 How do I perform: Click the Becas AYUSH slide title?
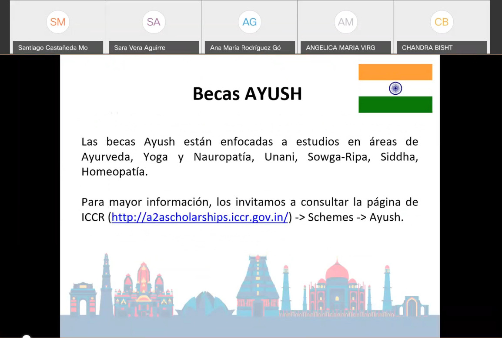point(247,94)
